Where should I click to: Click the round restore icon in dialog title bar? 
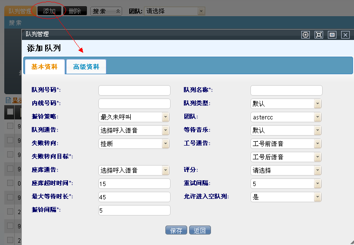pyautogui.click(x=306, y=35)
